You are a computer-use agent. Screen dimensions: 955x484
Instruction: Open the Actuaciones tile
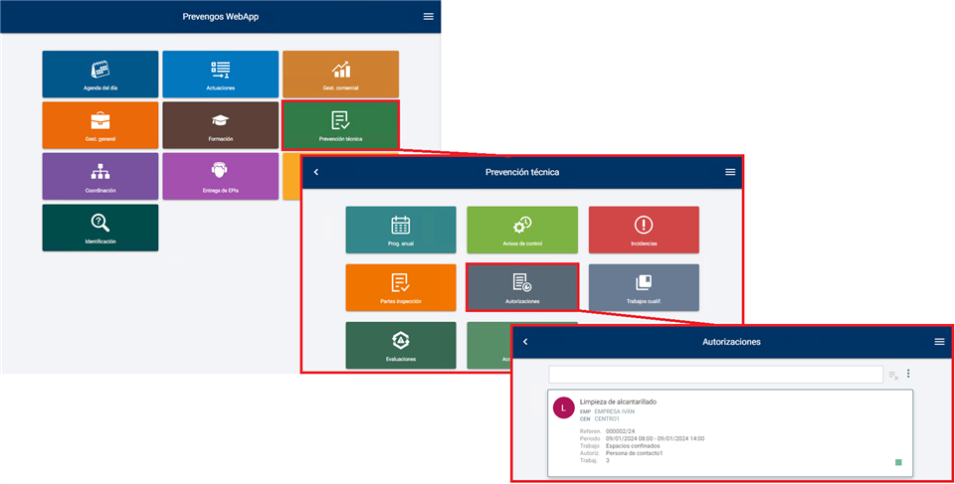click(221, 74)
